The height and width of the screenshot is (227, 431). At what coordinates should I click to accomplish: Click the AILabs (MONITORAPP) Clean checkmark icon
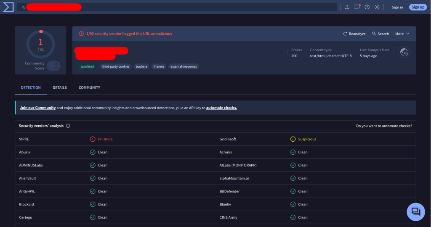tap(293, 165)
